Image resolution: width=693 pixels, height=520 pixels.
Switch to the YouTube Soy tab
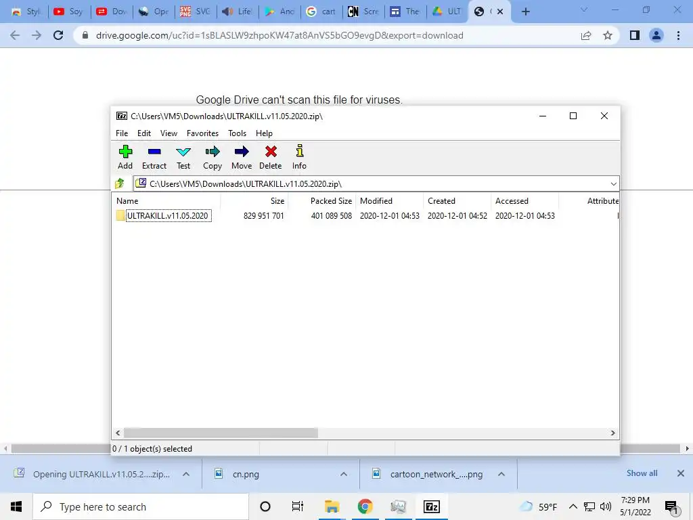[69, 12]
